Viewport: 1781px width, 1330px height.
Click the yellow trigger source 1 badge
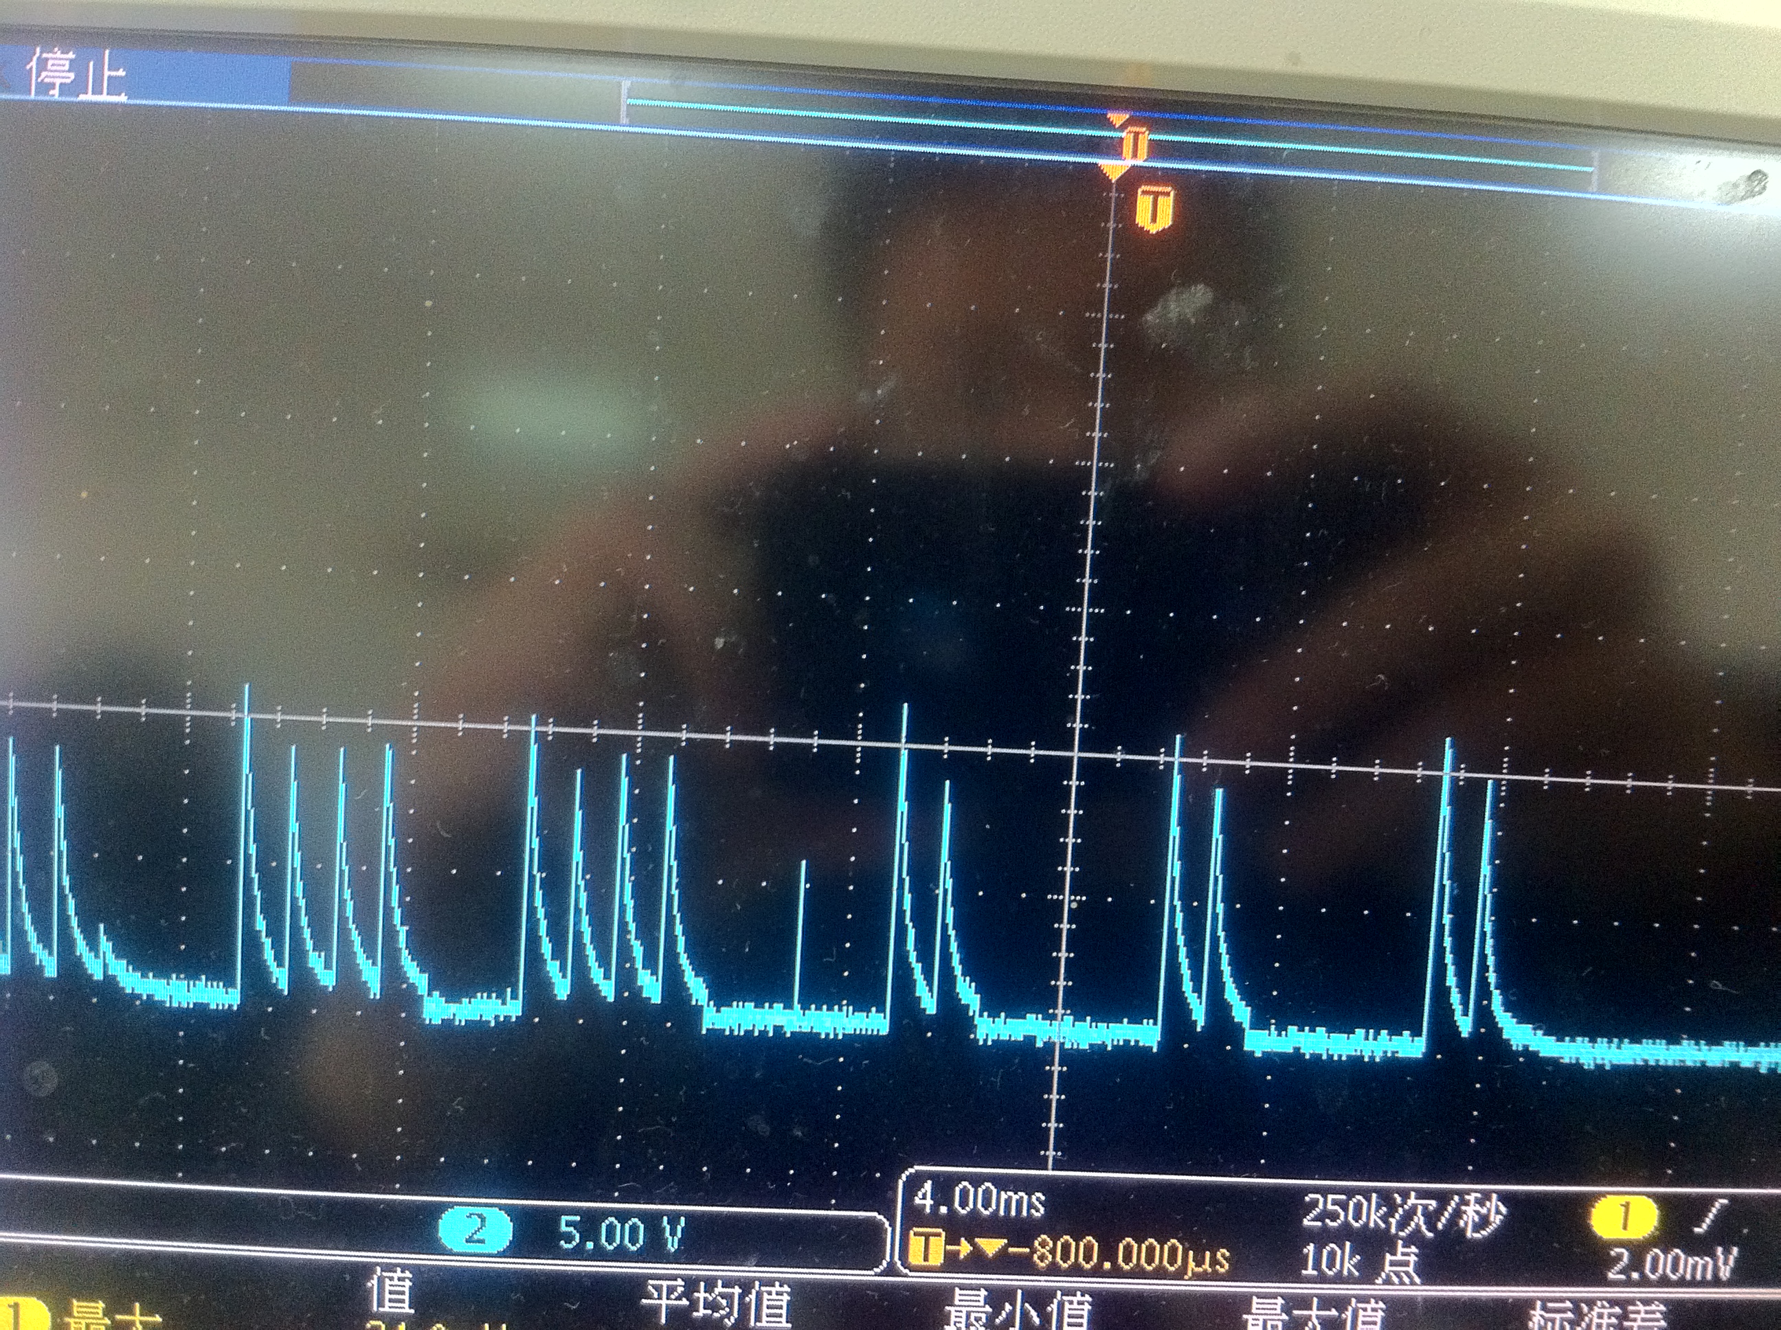coord(1626,1216)
